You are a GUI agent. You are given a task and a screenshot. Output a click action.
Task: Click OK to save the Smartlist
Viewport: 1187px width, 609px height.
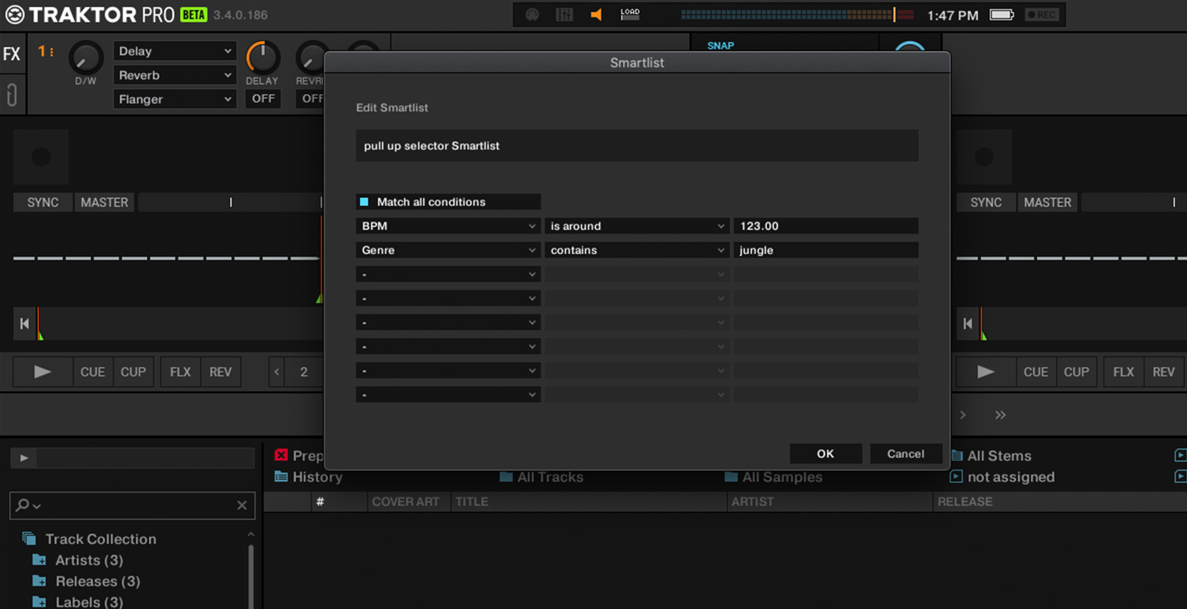(825, 453)
